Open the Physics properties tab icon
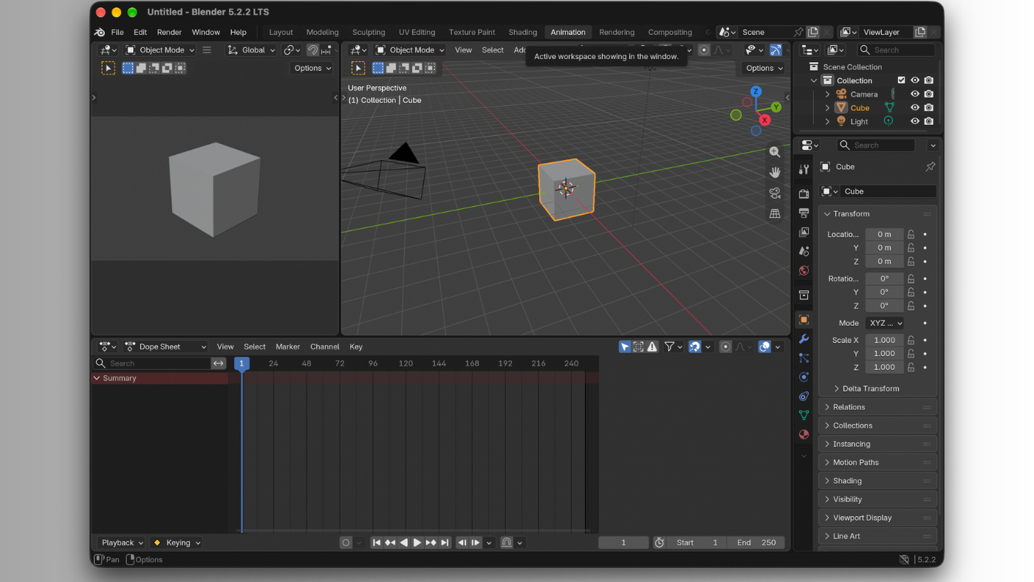1034x582 pixels. [x=804, y=377]
